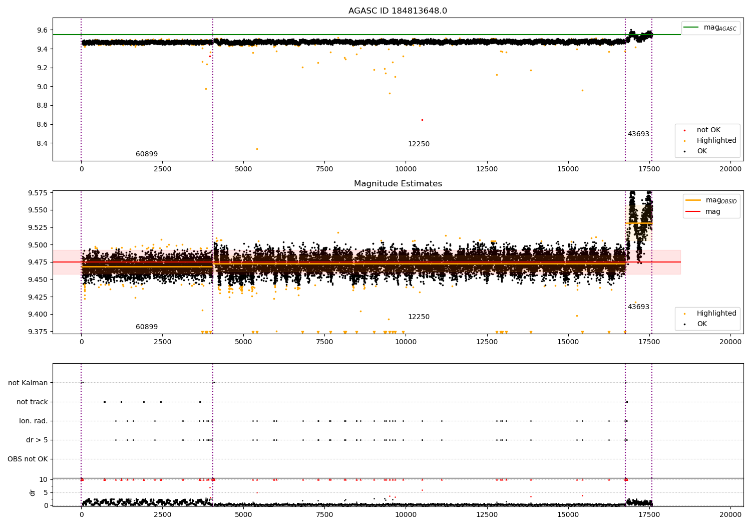This screenshot has width=751, height=526.
Task: Click the 9.575 y-tick label
Action: (39, 193)
